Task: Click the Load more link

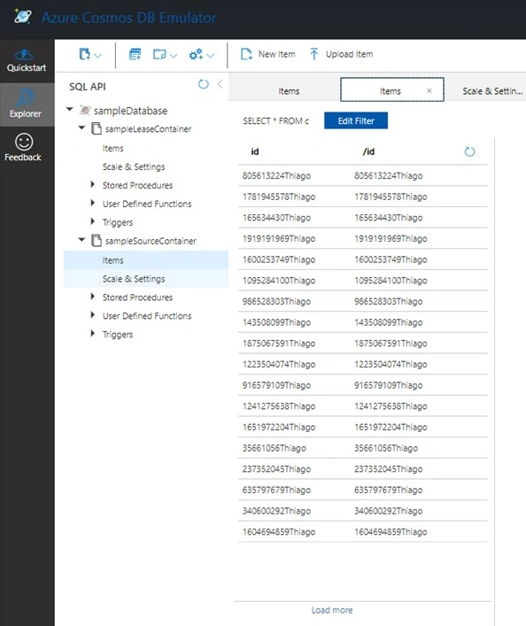Action: coord(332,610)
